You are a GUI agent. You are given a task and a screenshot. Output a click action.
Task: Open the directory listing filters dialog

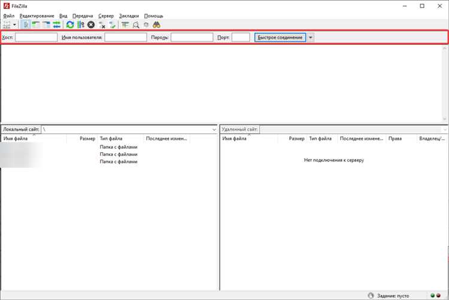[125, 25]
